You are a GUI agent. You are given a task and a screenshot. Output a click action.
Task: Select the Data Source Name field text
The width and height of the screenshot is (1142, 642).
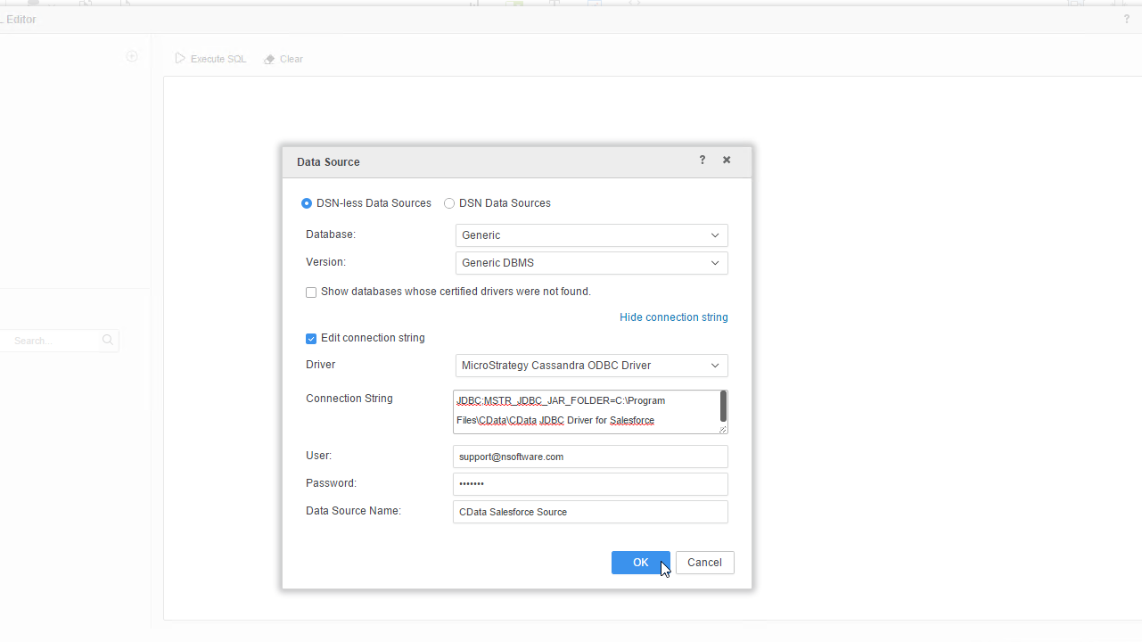tap(590, 511)
